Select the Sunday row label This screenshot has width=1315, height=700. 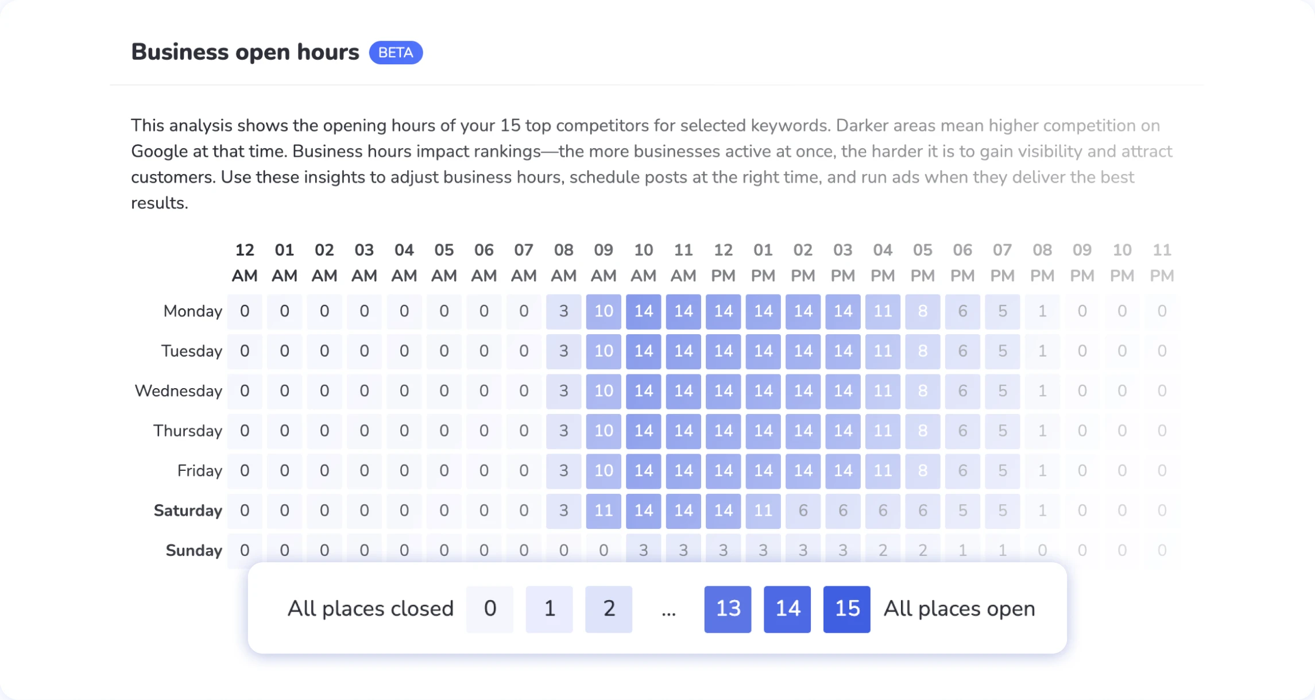[x=194, y=550]
